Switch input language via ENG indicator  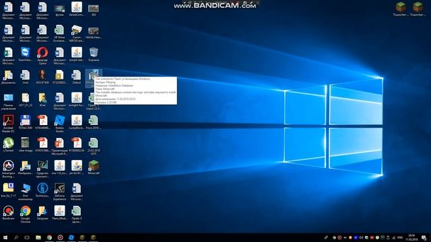pyautogui.click(x=400, y=237)
